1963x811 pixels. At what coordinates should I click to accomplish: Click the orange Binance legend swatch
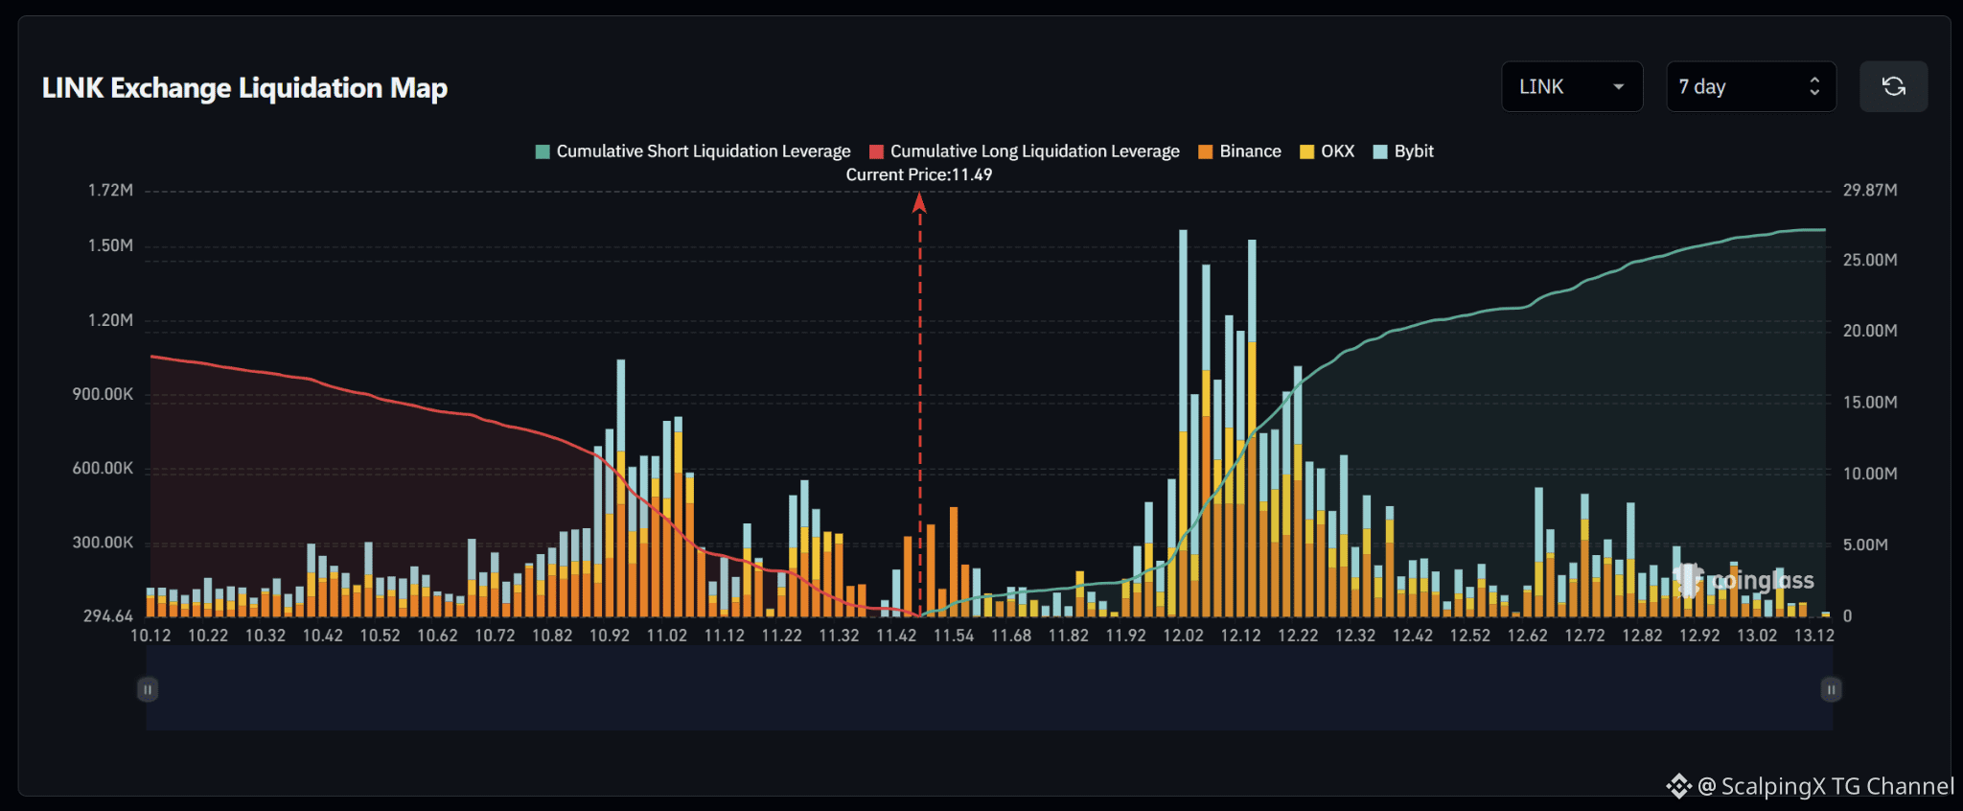click(x=1206, y=151)
